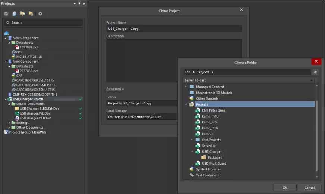Screen dimensions: 325x194
Task: Open the Projects panel settings gear
Action: 40,13
